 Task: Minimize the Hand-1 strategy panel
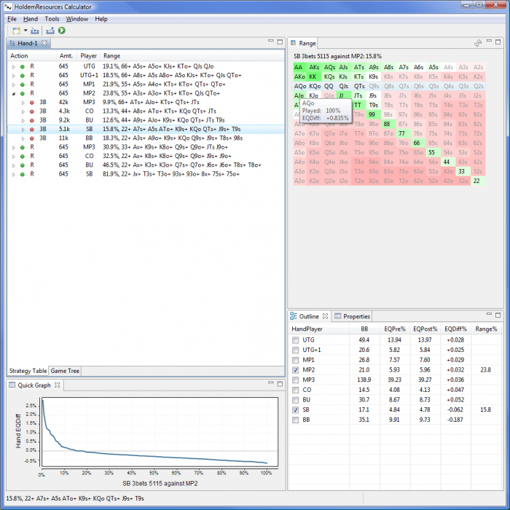pos(270,41)
